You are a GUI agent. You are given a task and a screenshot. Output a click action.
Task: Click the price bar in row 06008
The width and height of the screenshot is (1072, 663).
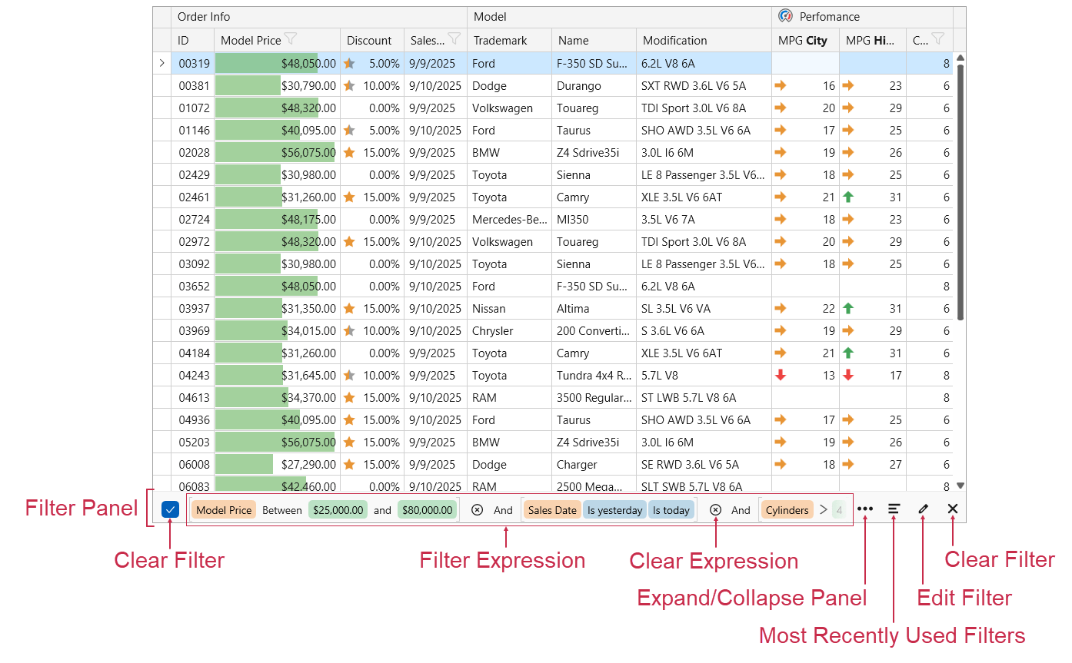(245, 464)
